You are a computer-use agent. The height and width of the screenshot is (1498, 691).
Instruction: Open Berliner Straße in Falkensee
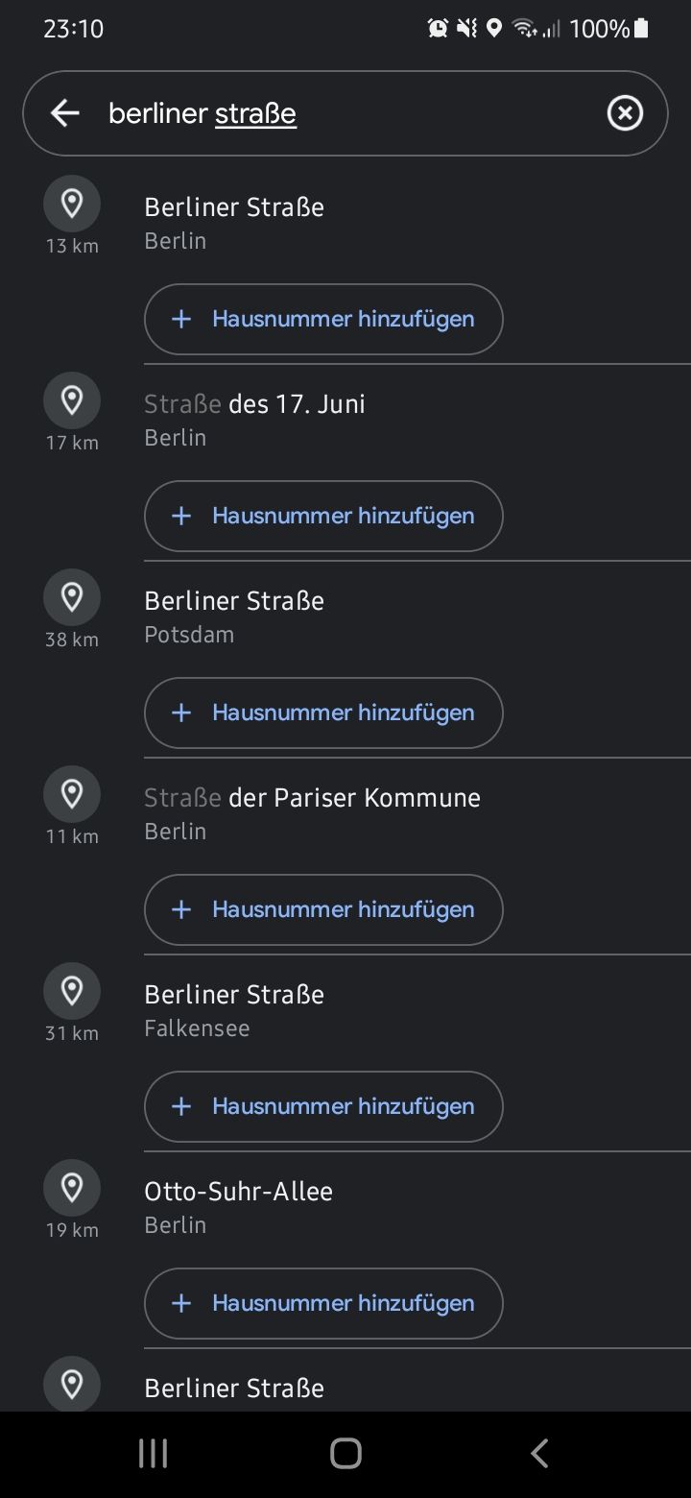tap(234, 1009)
